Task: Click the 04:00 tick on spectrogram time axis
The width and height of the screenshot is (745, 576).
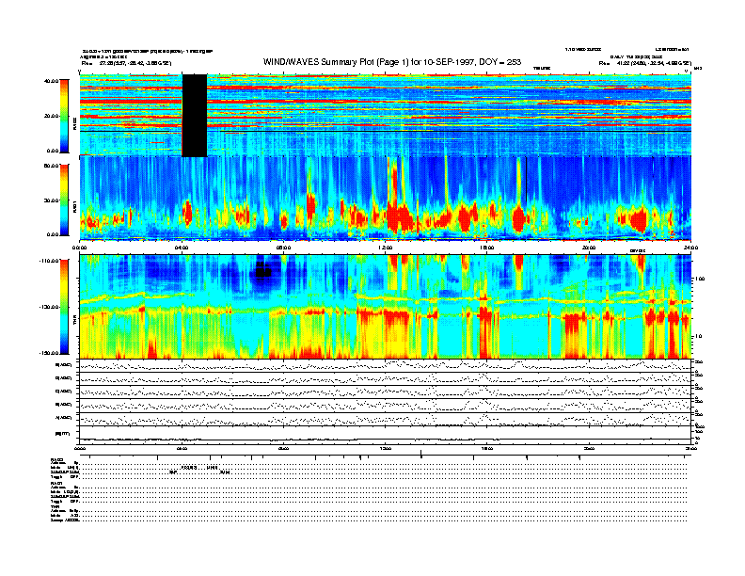Action: (x=182, y=248)
